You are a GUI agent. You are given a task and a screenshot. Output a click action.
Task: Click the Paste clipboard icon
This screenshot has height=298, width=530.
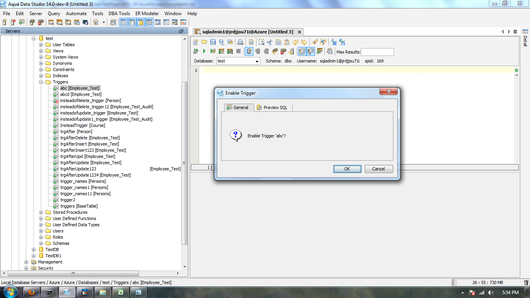[x=287, y=42]
